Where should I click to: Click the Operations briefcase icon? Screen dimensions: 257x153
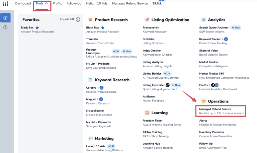[x=203, y=101]
